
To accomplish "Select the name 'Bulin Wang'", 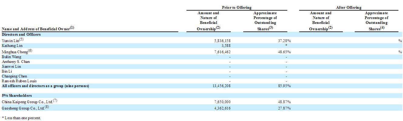I will tap(11, 57).
